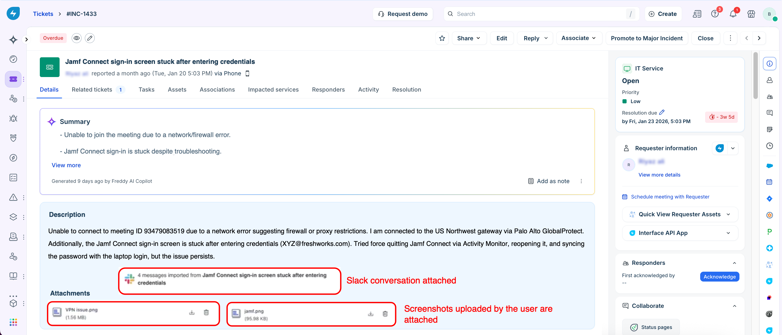Screen dimensions: 782x335
Task: Toggle the watch ticket eye icon
Action: (x=77, y=38)
